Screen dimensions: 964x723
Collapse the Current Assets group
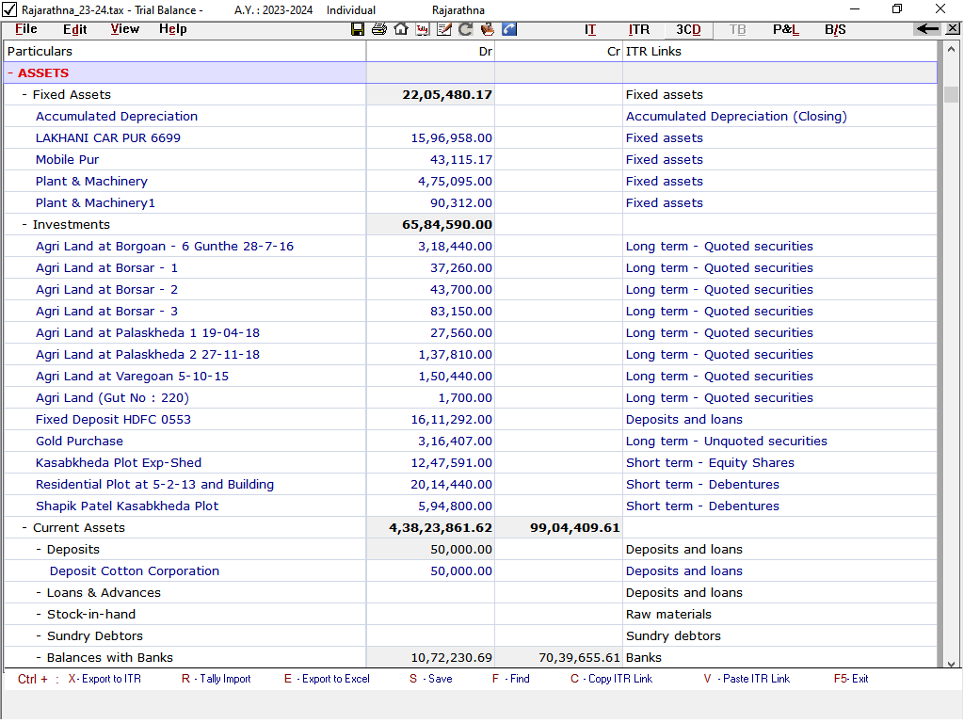tap(24, 527)
